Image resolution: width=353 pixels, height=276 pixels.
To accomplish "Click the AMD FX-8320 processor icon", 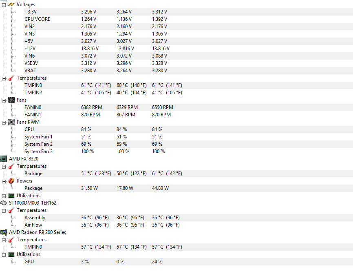I will pos(3,158).
